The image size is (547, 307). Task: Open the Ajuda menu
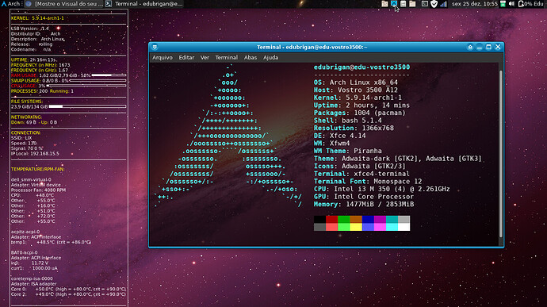pyautogui.click(x=270, y=58)
